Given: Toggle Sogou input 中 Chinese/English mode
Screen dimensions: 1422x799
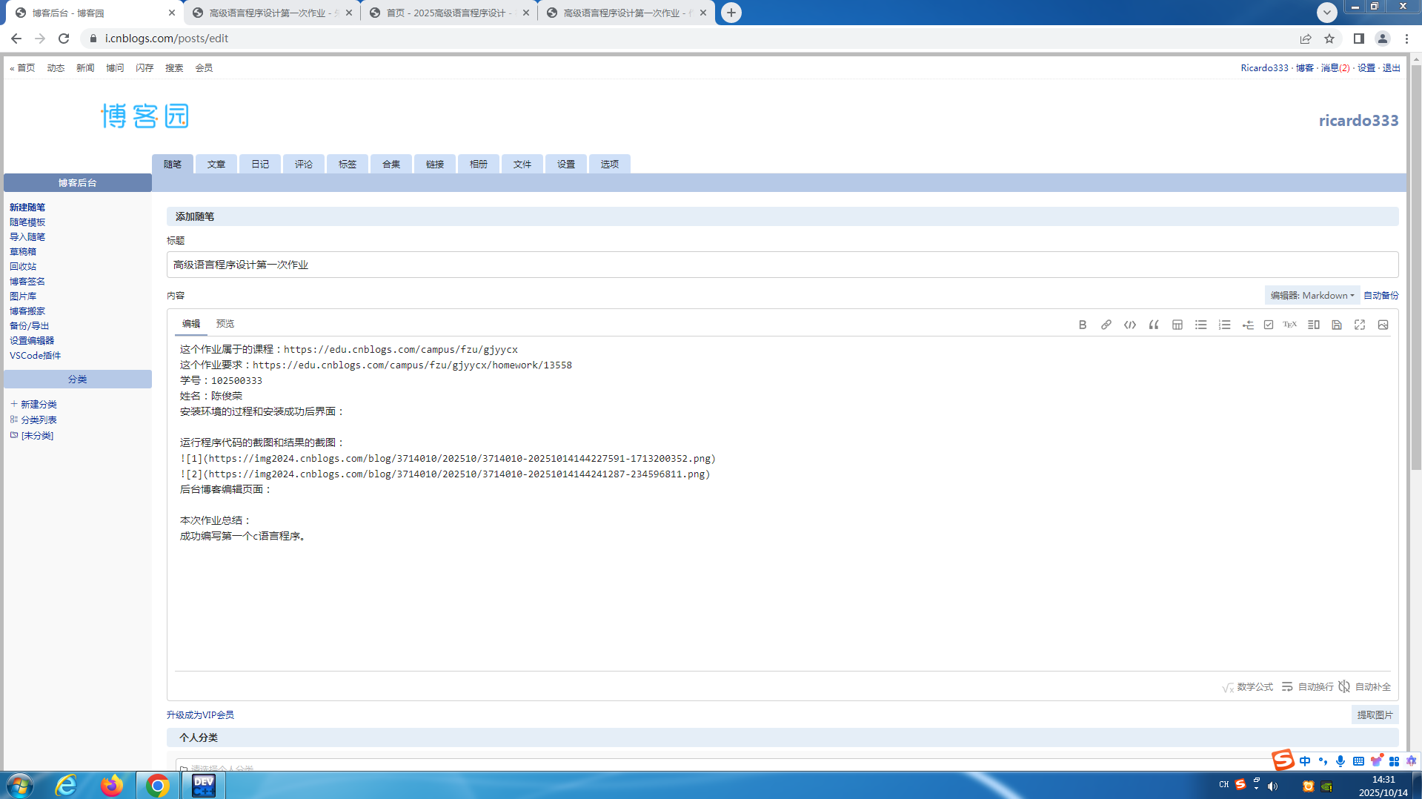Looking at the screenshot, I should pyautogui.click(x=1305, y=761).
